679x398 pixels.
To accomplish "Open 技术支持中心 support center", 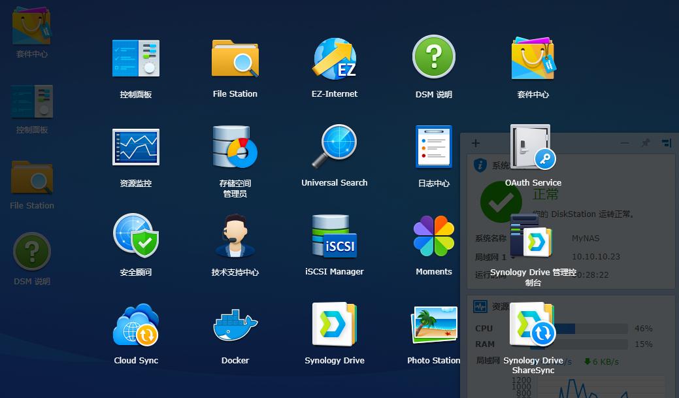I will pyautogui.click(x=235, y=235).
